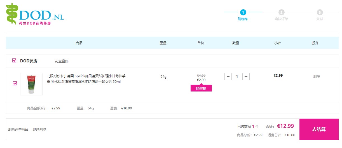Click the 商品 column header

coord(79,43)
